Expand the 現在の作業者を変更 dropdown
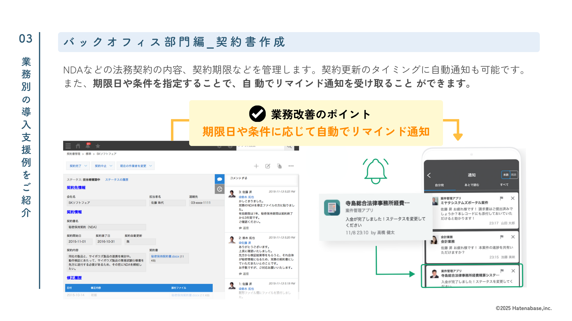Screen dimensions: 572x321 136,166
